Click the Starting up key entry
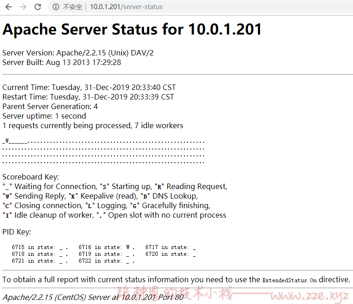 126,187
